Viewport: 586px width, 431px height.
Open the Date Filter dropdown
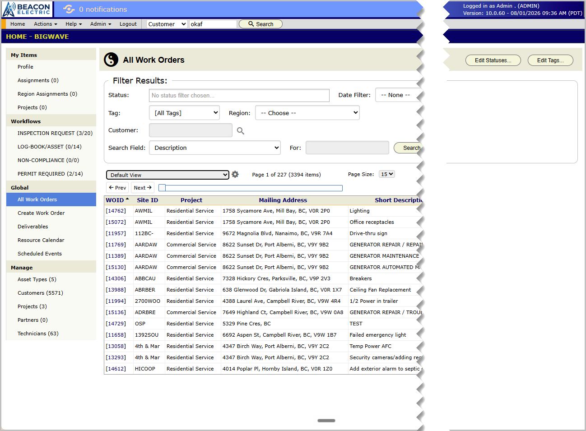click(x=398, y=95)
